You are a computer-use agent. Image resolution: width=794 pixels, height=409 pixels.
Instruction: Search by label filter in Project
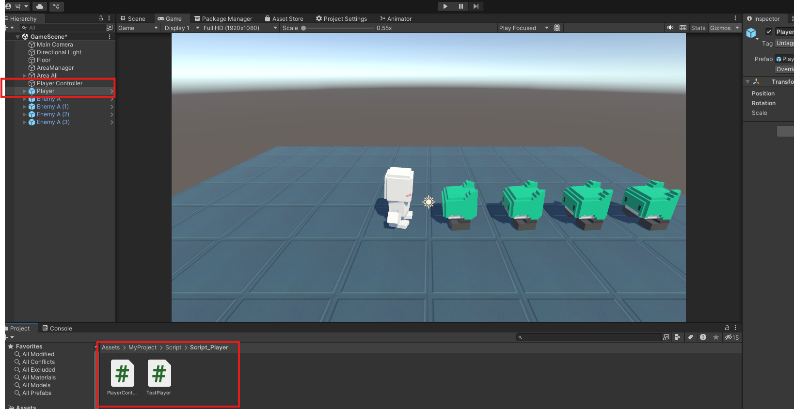pos(690,337)
